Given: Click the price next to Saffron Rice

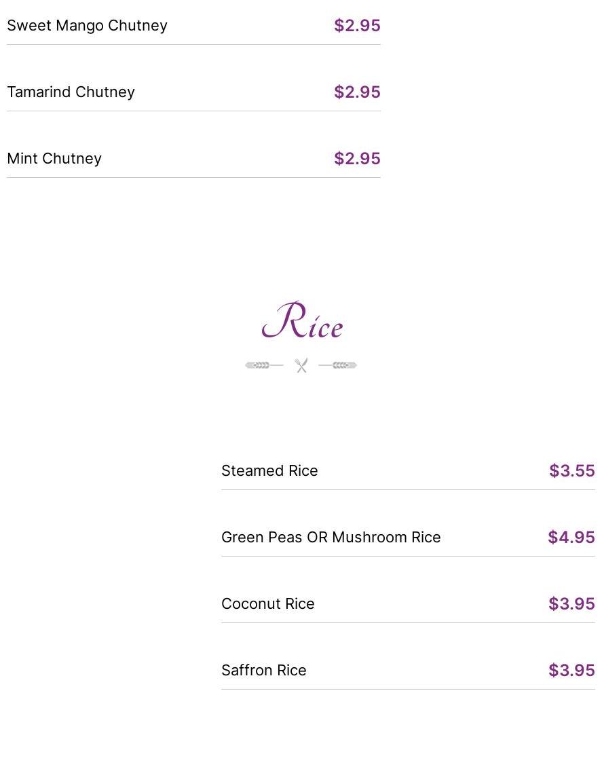Looking at the screenshot, I should (x=571, y=671).
